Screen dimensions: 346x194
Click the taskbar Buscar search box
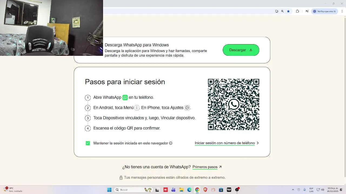134,190
